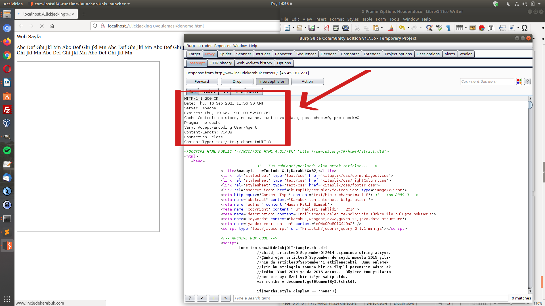This screenshot has width=545, height=306.
Task: Open Save dropdown arrow in Writer
Action: (318, 28)
